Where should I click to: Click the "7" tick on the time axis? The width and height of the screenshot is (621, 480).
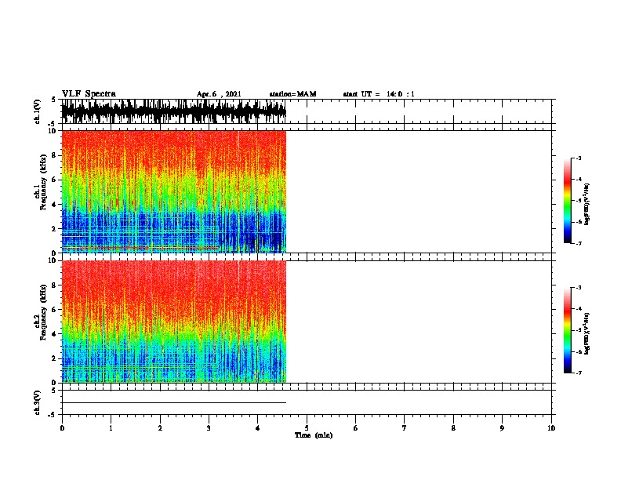tap(405, 428)
